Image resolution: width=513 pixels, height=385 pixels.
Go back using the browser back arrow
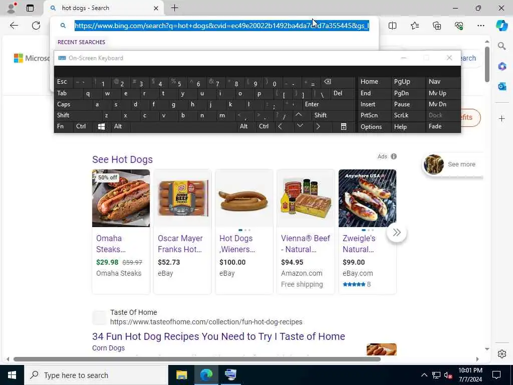pos(14,26)
